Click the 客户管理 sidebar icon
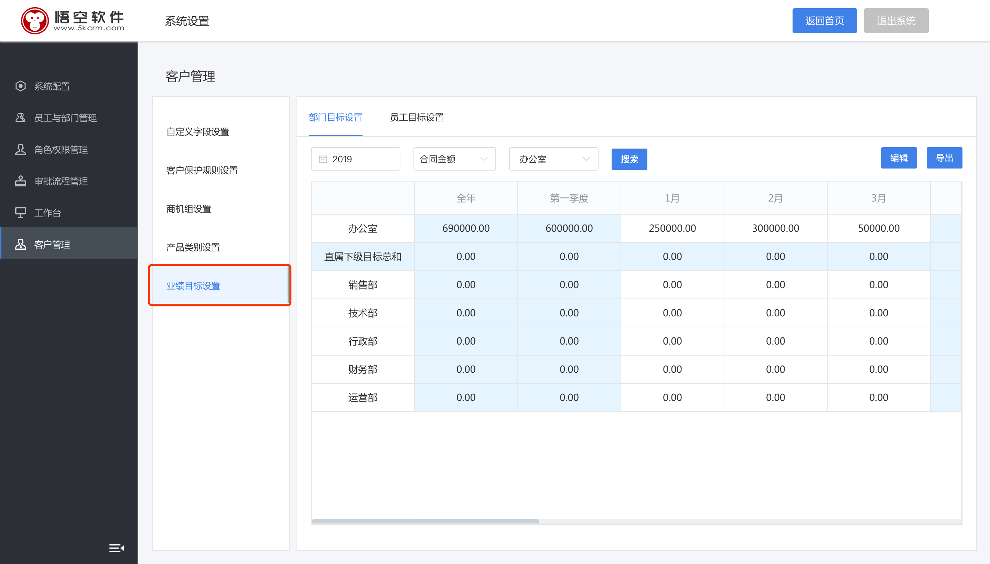The image size is (990, 564). (x=21, y=245)
